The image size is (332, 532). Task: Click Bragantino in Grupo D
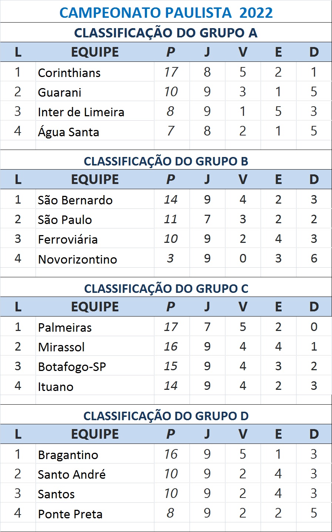click(x=68, y=455)
